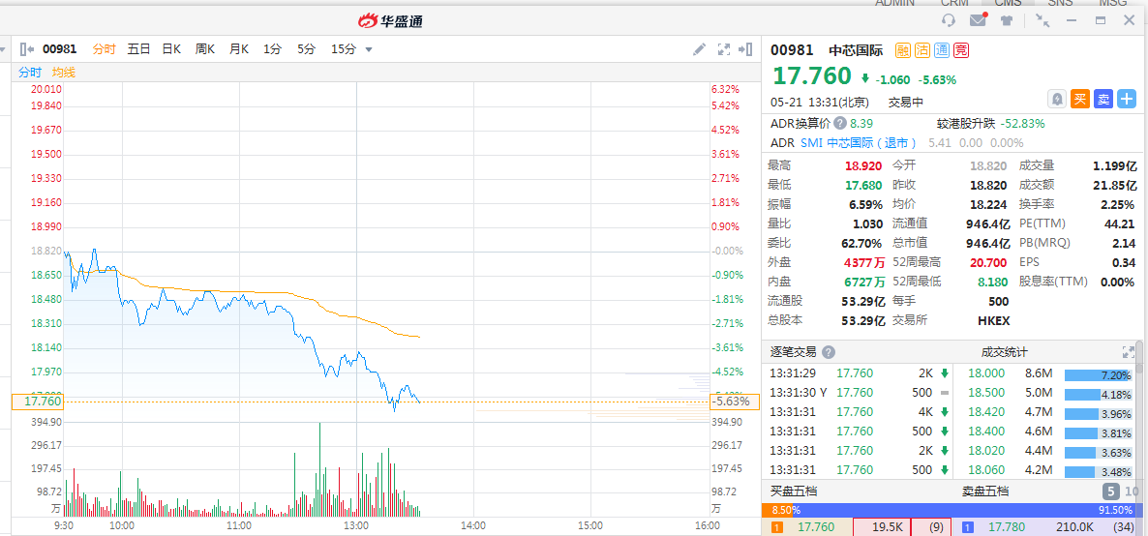
Task: Add stock to watchlist plus button
Action: 1126,99
